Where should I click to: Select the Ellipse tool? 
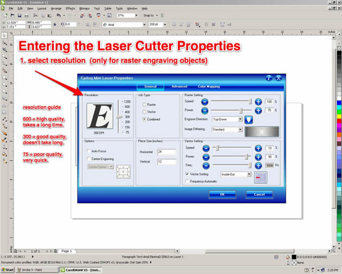tap(4, 85)
